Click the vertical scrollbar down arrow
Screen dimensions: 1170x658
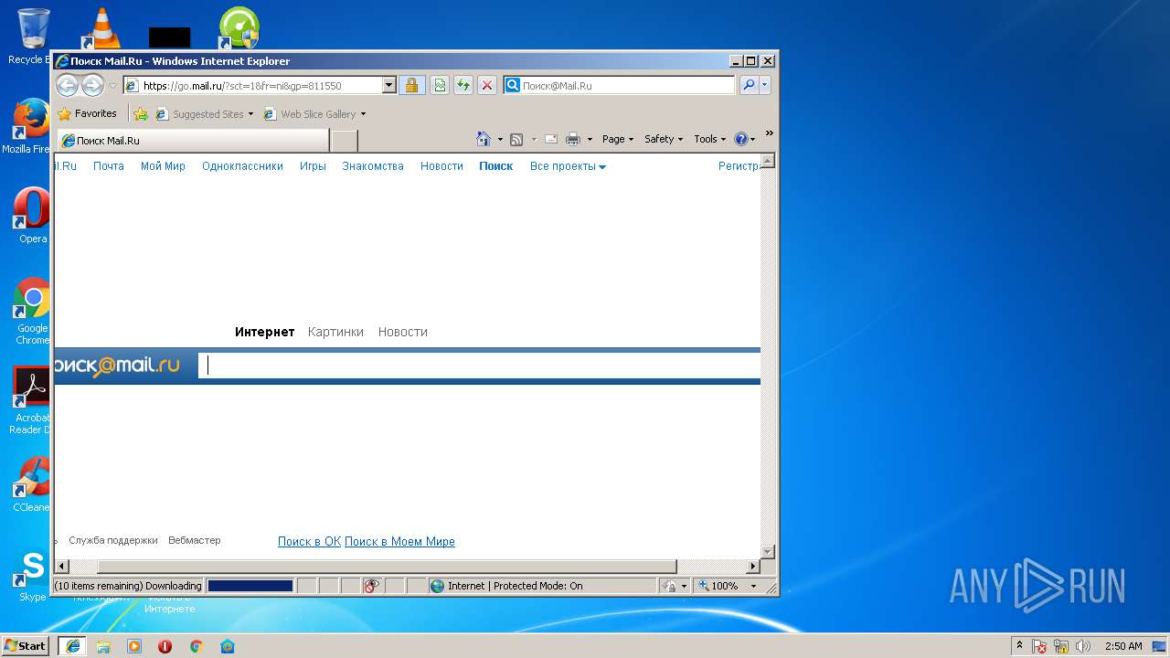[768, 552]
